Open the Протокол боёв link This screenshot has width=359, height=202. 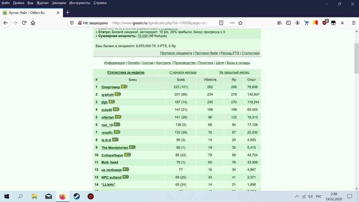[x=206, y=53]
